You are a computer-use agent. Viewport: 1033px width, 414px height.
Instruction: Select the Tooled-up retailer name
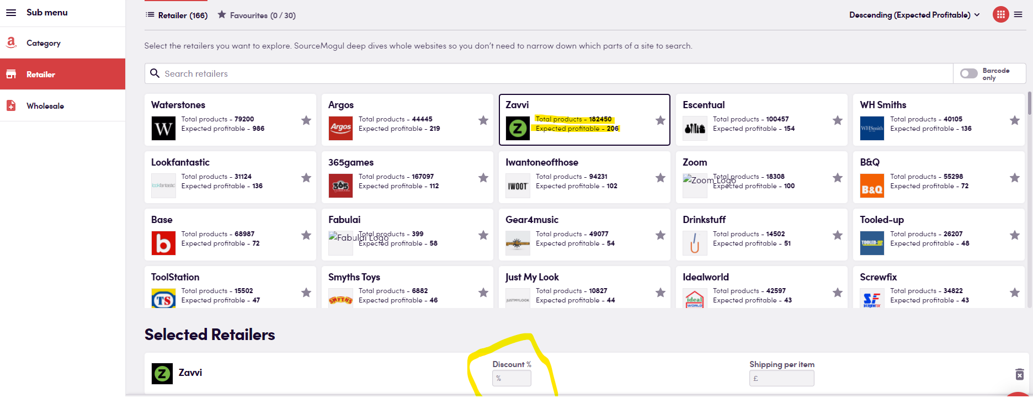point(882,220)
